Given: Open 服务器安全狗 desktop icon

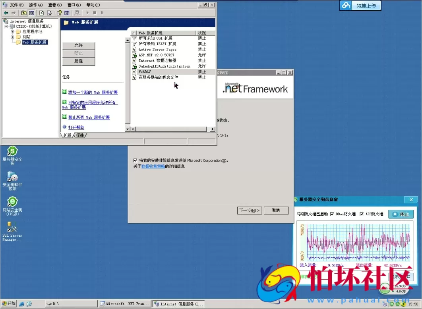Looking at the screenshot, I should (x=12, y=152).
